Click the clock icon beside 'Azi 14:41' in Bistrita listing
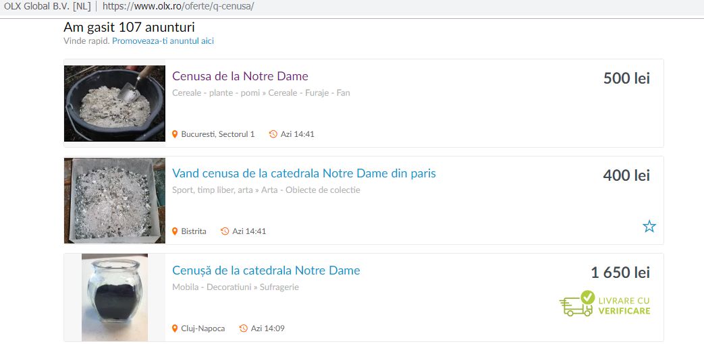Viewport: 704px width, 344px height. pyautogui.click(x=225, y=231)
